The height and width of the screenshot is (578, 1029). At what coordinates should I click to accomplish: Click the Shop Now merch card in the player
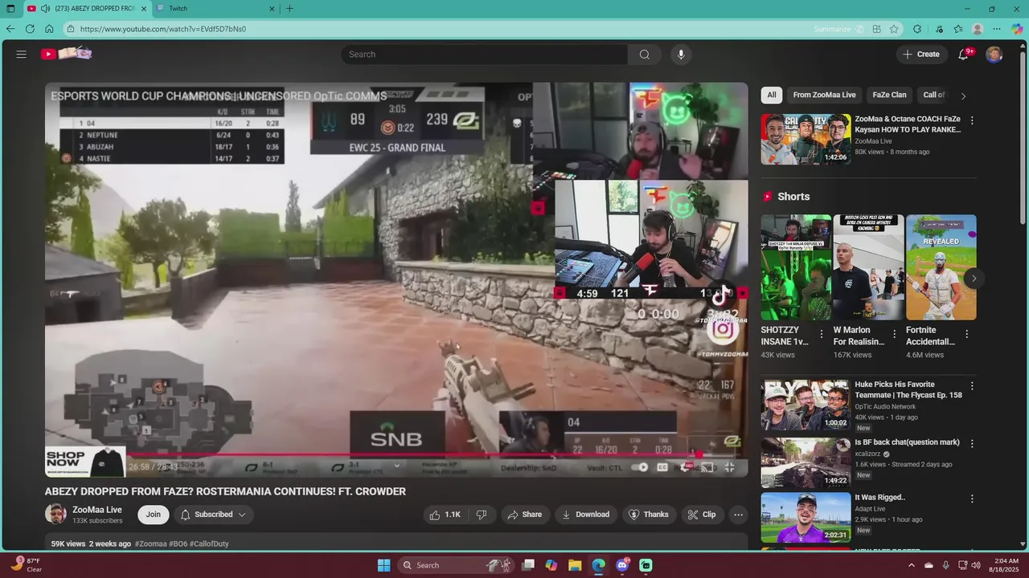(84, 462)
